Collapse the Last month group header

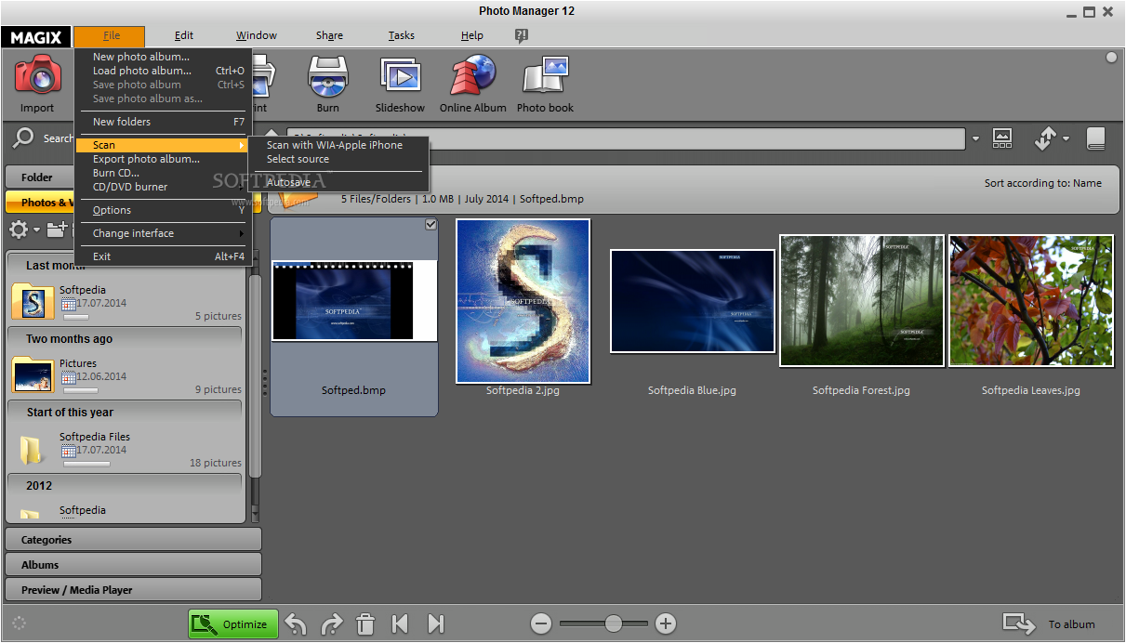125,265
